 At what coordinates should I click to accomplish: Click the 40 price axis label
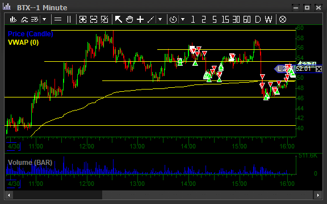click(x=300, y=128)
